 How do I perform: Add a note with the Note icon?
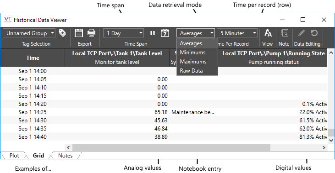[285, 33]
